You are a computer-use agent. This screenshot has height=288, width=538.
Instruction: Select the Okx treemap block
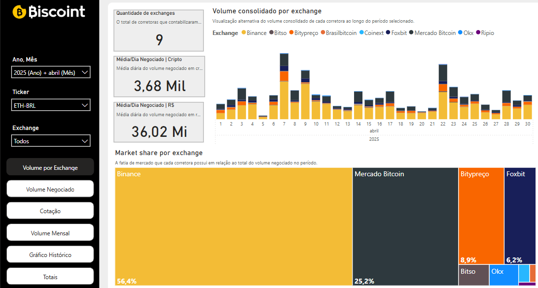pyautogui.click(x=503, y=275)
